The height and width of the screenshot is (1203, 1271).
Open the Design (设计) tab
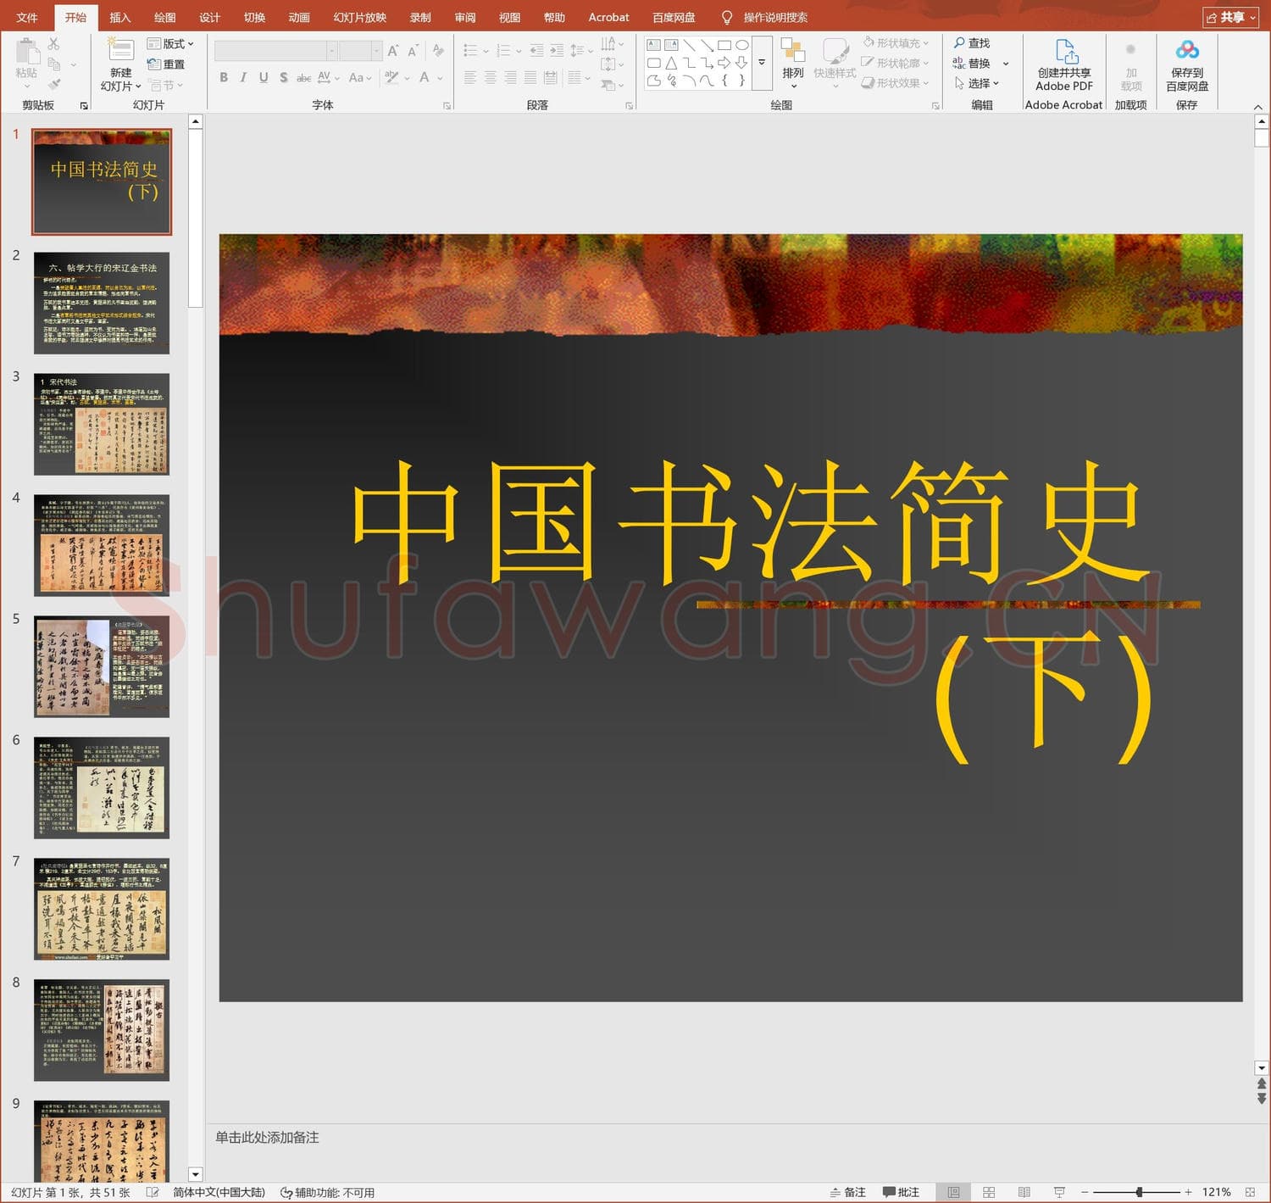(210, 17)
